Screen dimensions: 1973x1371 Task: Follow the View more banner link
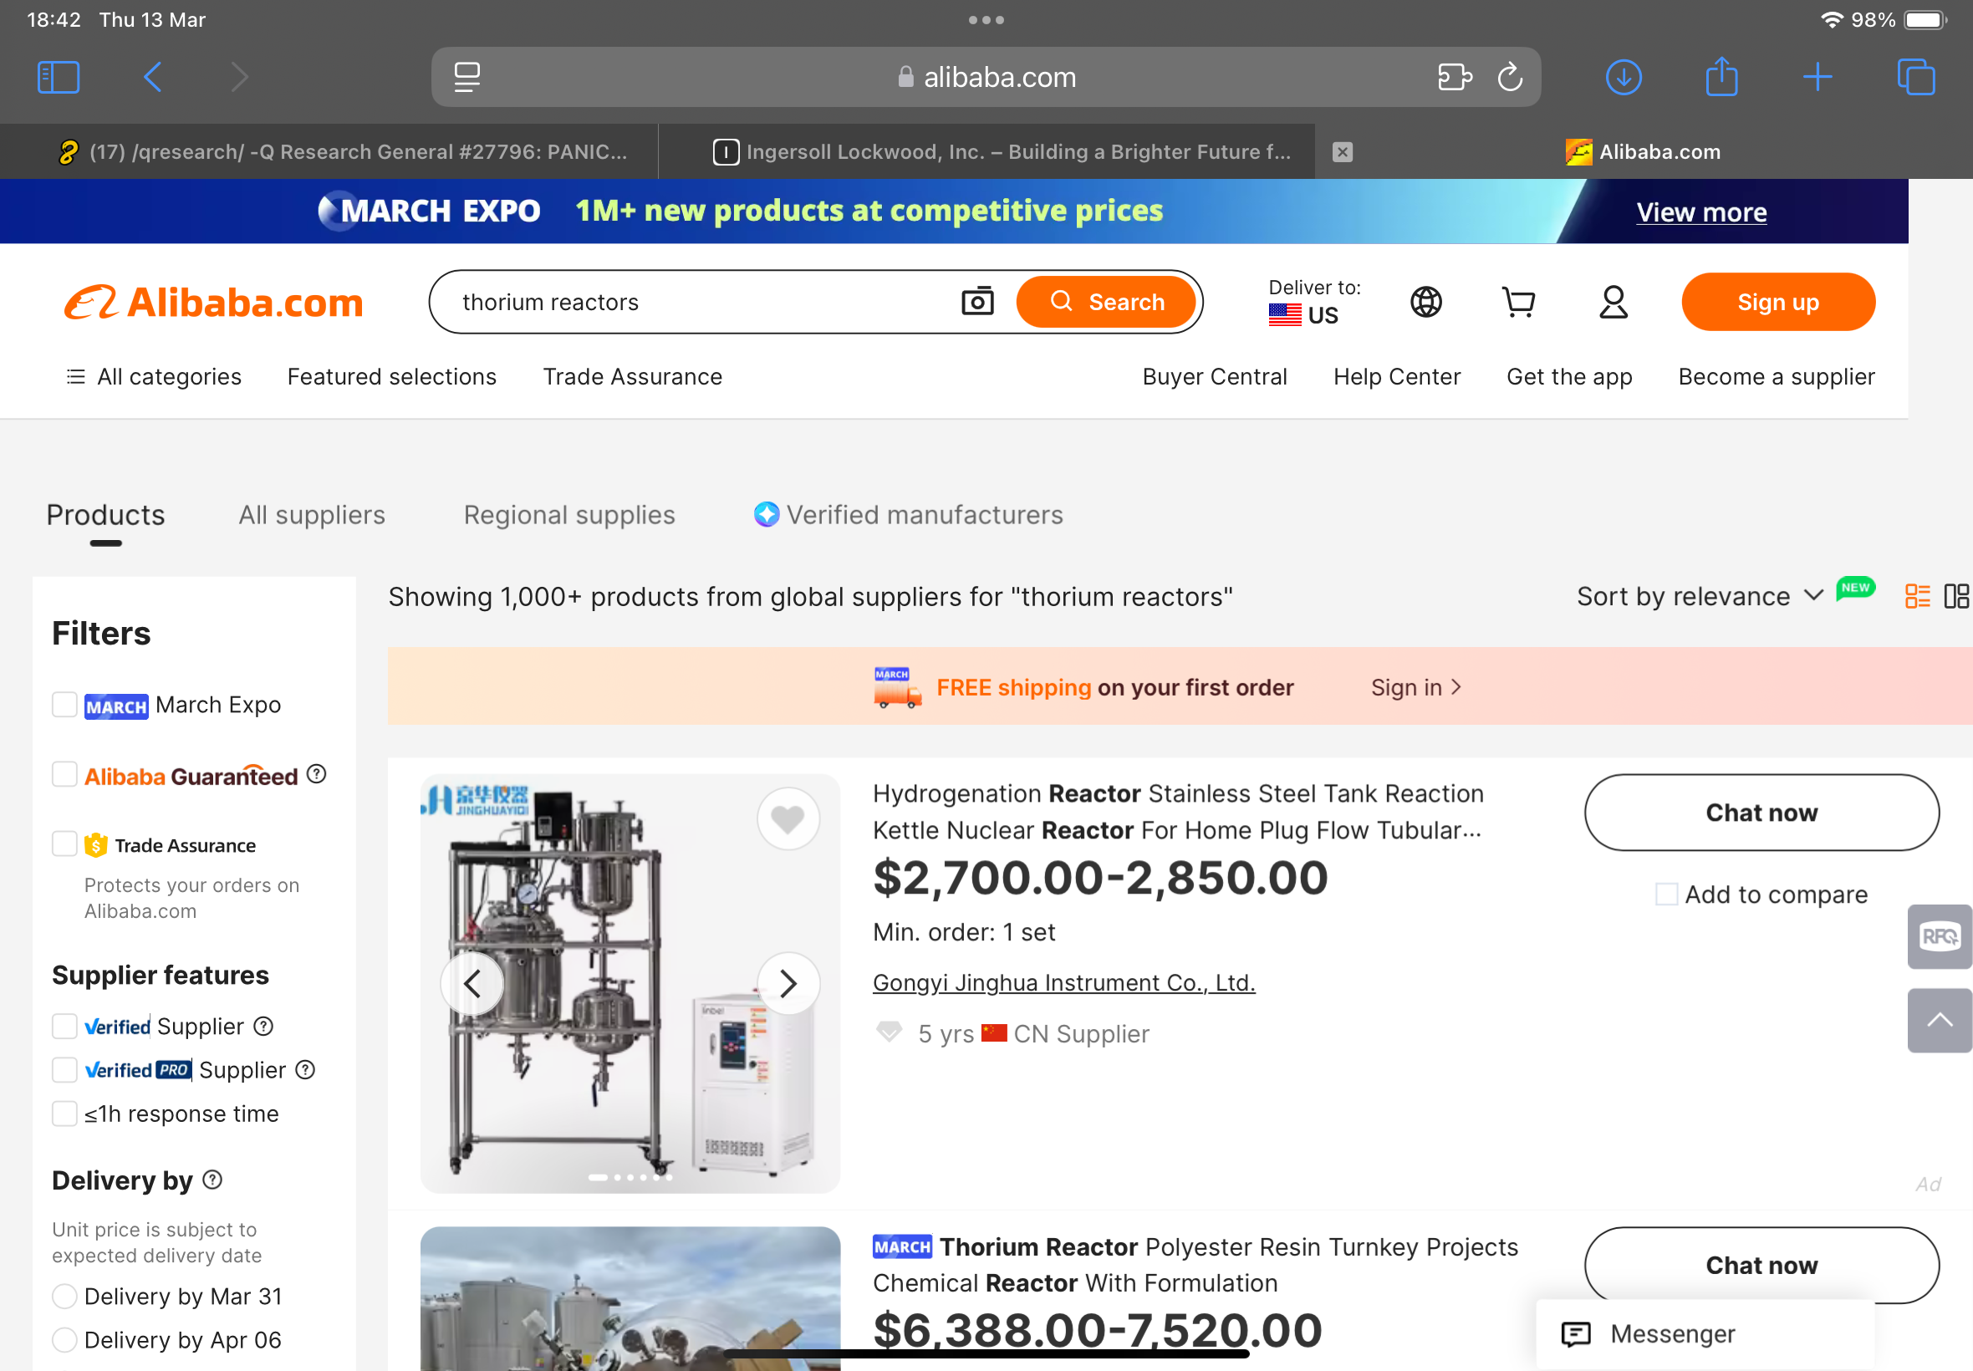coord(1700,212)
